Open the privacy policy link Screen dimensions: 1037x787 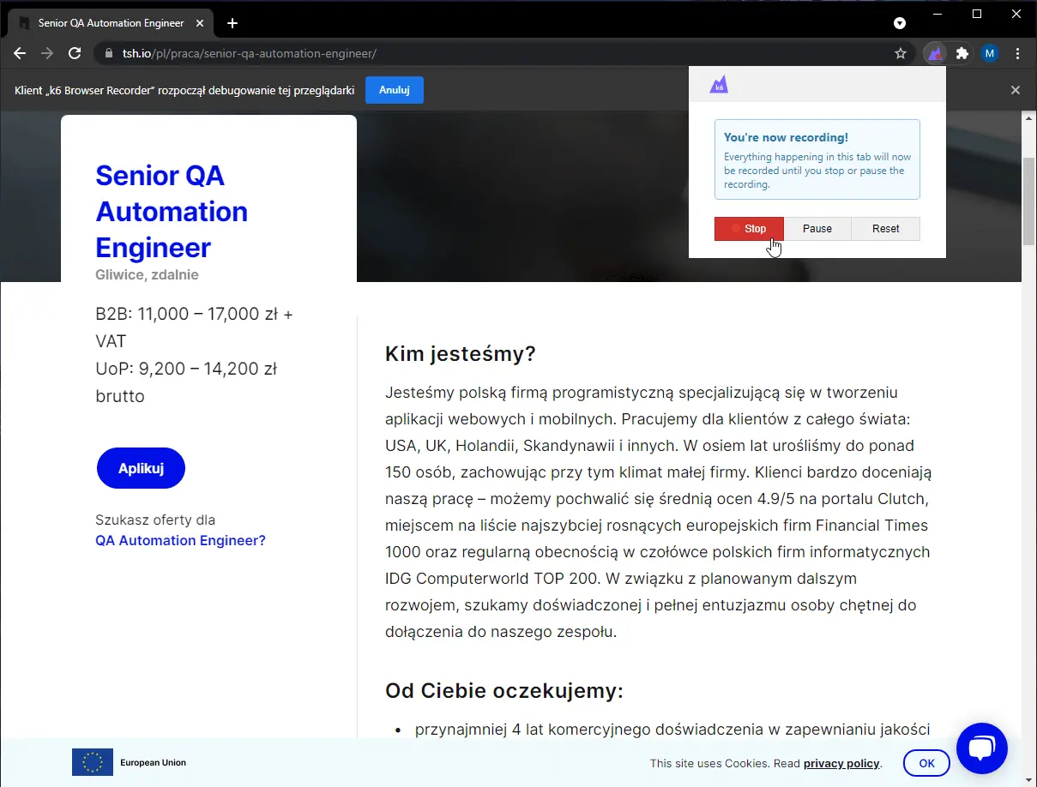(x=841, y=763)
